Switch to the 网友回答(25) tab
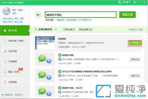Viewport: 148px width, 99px height. click(86, 29)
